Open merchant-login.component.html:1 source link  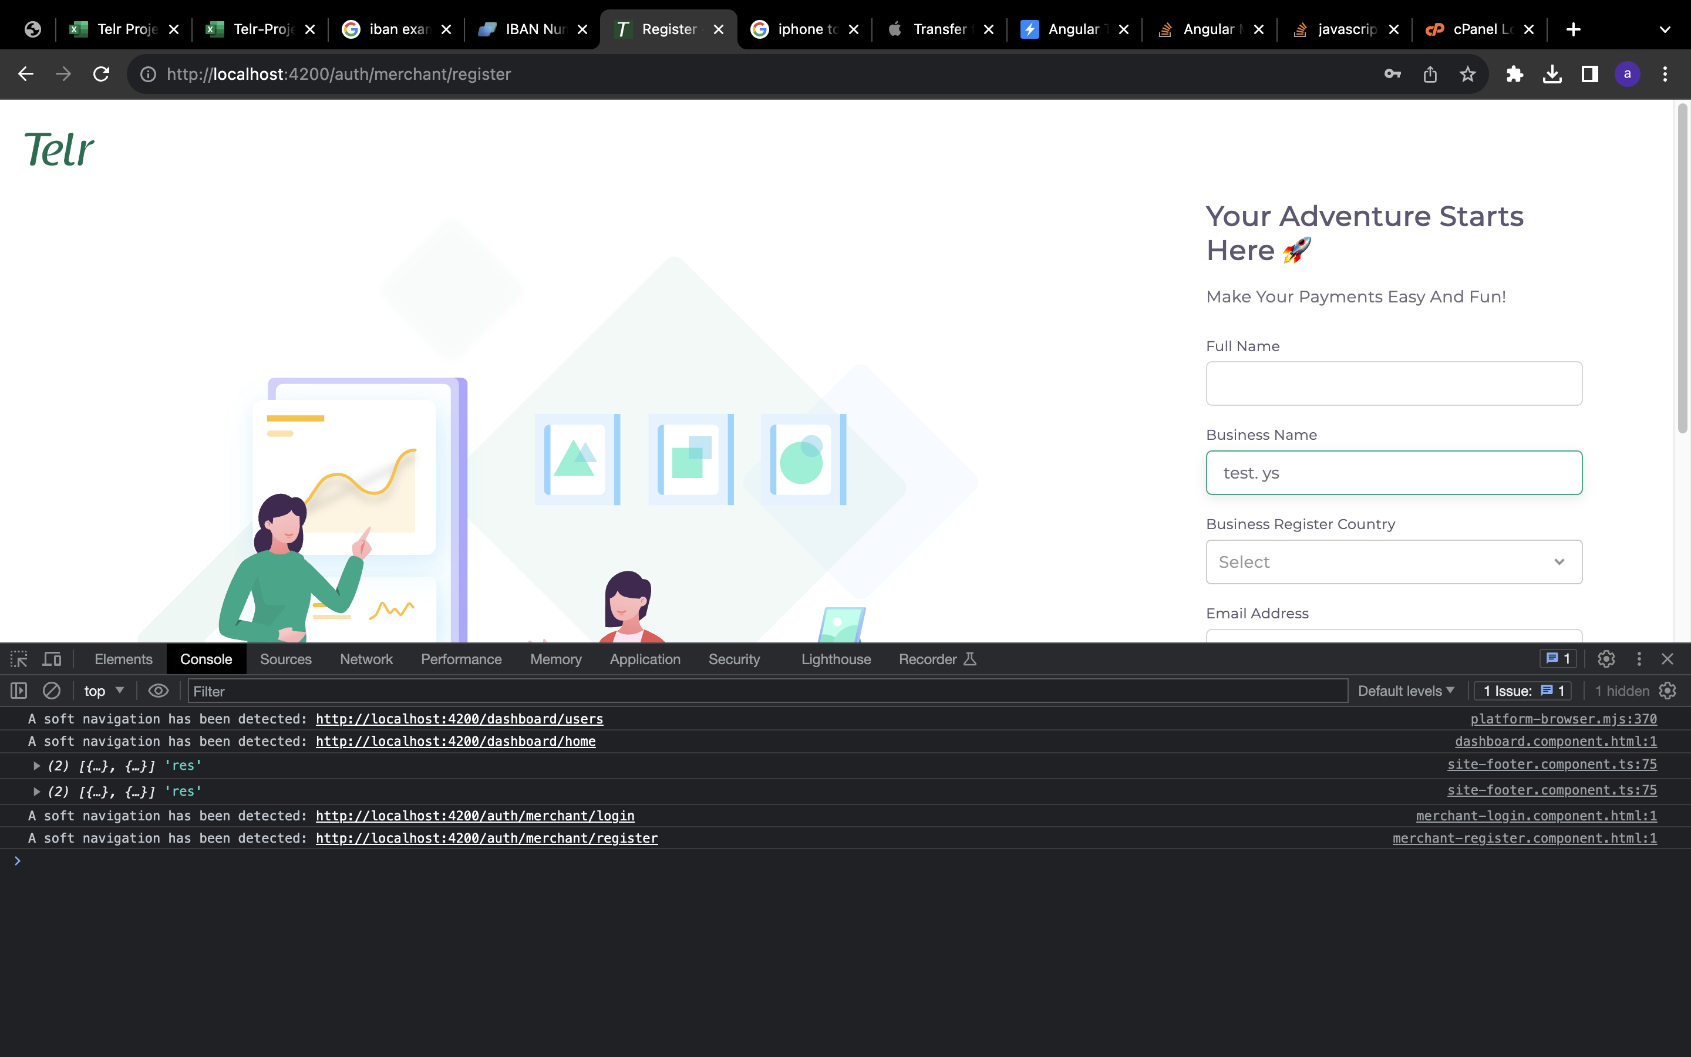1536,816
